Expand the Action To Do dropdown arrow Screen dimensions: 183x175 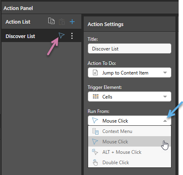click(x=165, y=72)
